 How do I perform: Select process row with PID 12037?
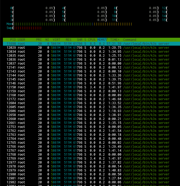click(91, 64)
